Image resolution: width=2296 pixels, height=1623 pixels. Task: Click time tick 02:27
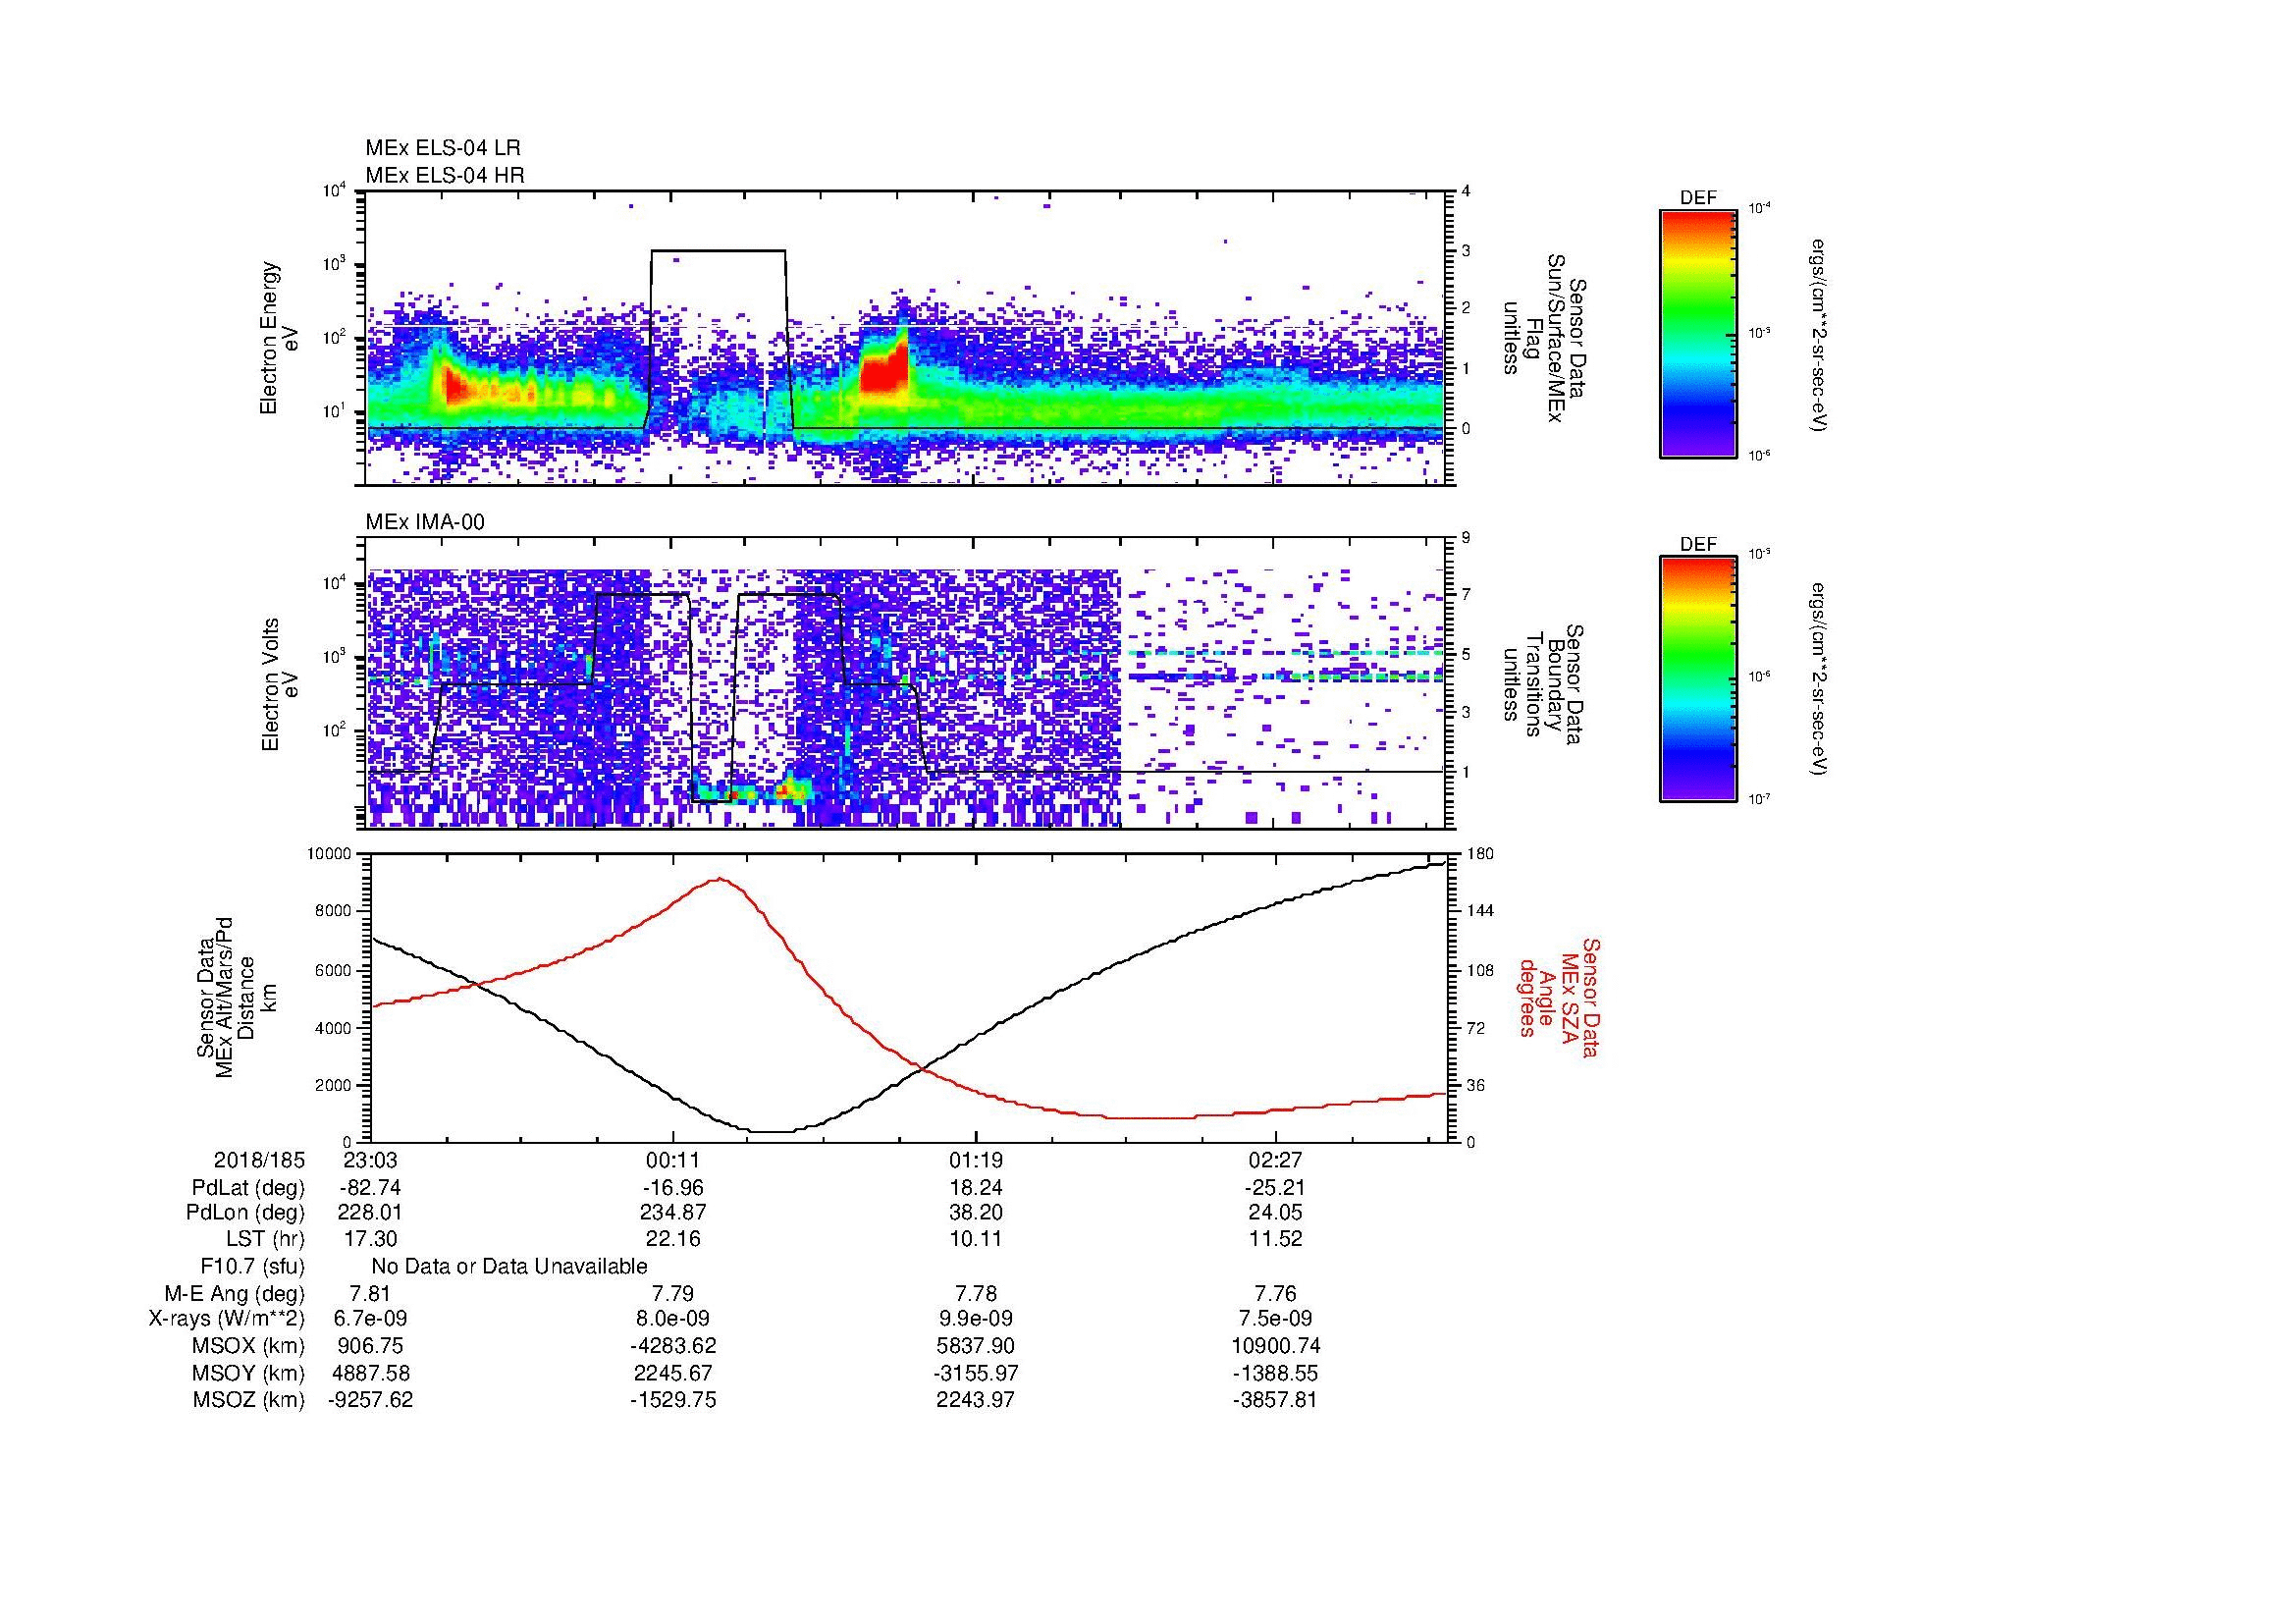pyautogui.click(x=1276, y=1160)
